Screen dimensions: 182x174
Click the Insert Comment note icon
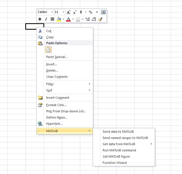coord(40,98)
